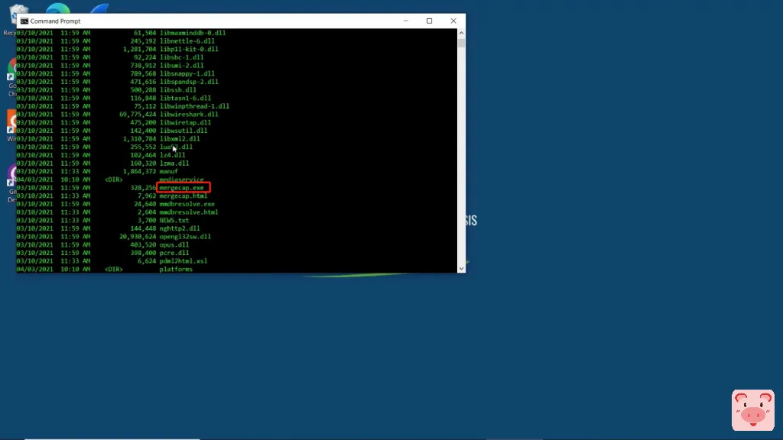Click the directory name platforms
Viewport: 783px width, 440px height.
[x=176, y=270]
